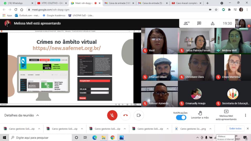The height and width of the screenshot is (141, 251).
Task: Open dropdown arrow of first downloaded zip
Action: pos(39,129)
